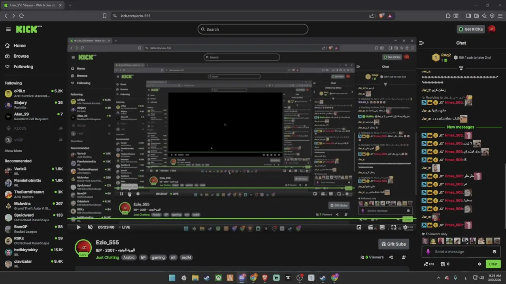This screenshot has width=506, height=284.
Task: Open browser main menu
Action: (x=500, y=16)
